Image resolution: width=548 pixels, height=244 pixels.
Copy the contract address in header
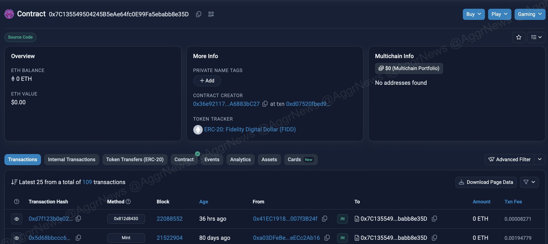coord(199,14)
